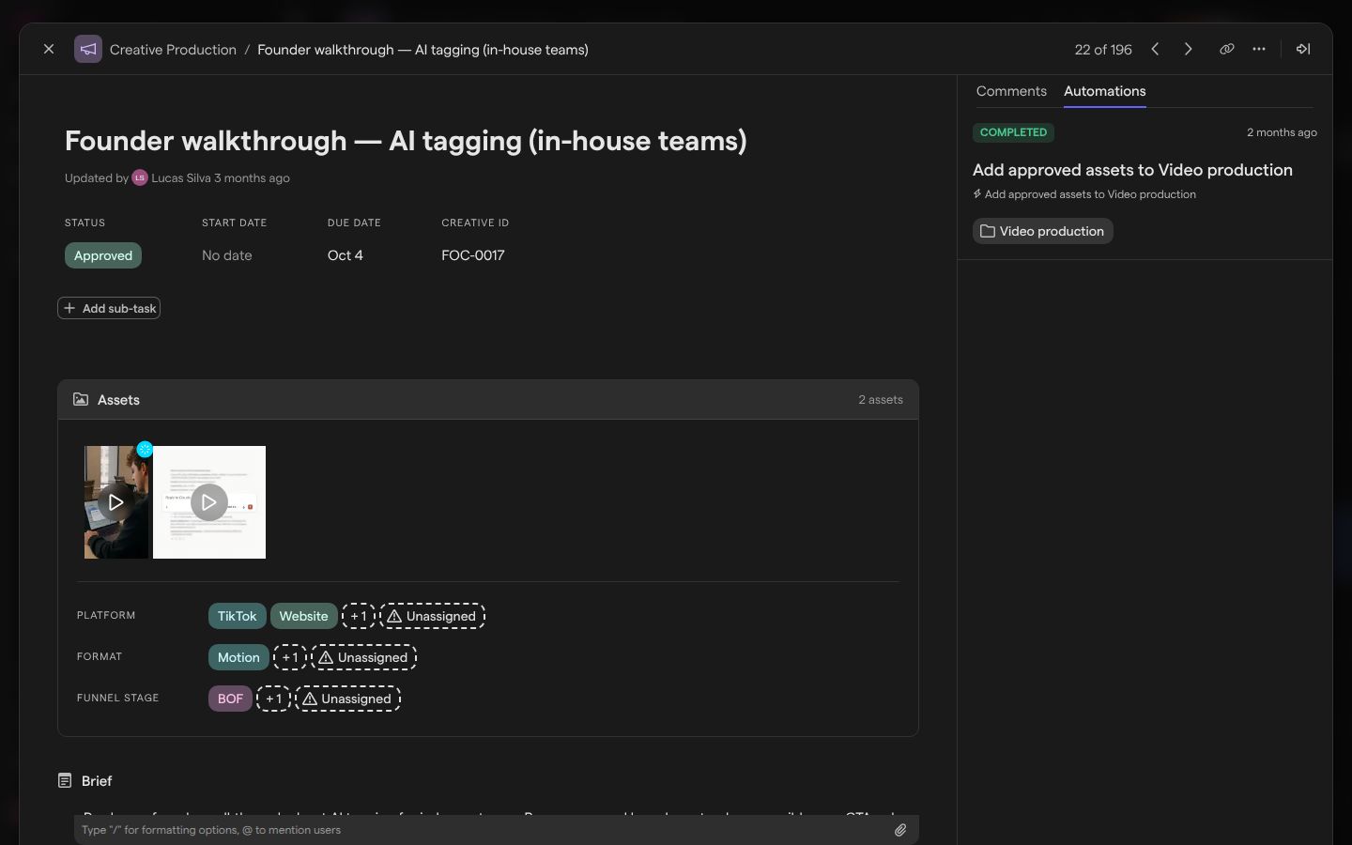Click the Add sub-task button
Viewport: 1352px width, 845px height.
[x=109, y=308]
